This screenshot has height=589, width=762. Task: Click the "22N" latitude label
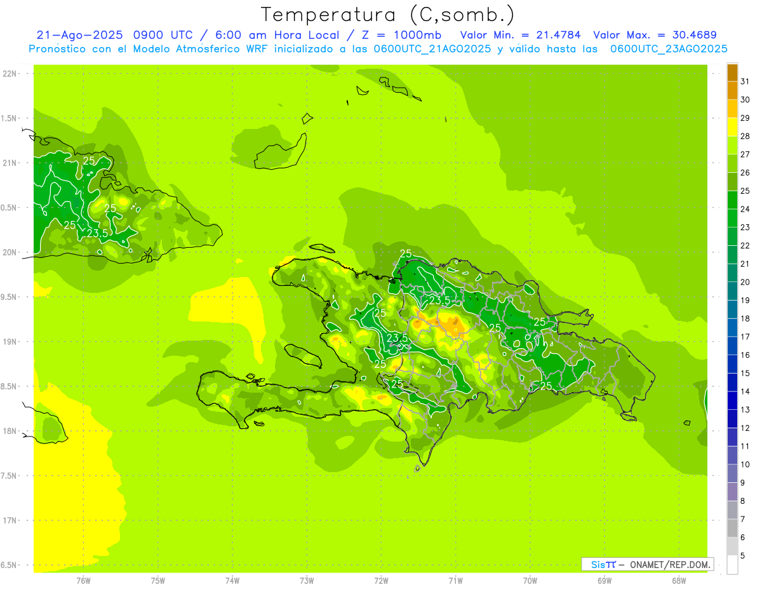point(10,74)
